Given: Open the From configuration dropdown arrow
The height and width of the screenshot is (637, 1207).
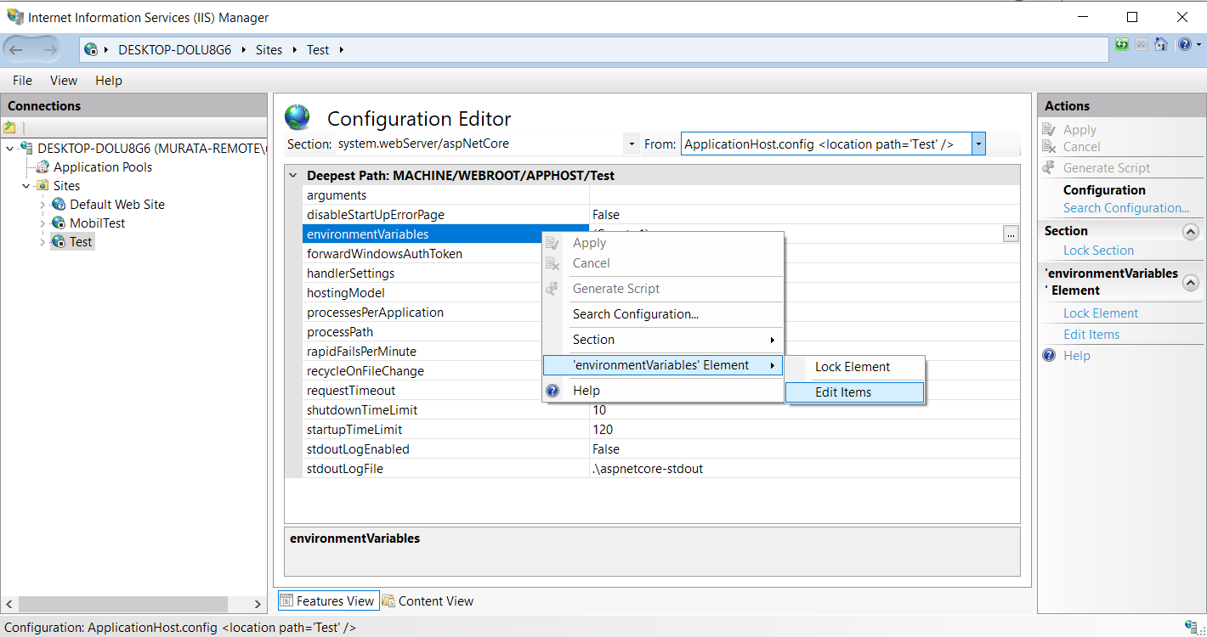Looking at the screenshot, I should (x=978, y=144).
